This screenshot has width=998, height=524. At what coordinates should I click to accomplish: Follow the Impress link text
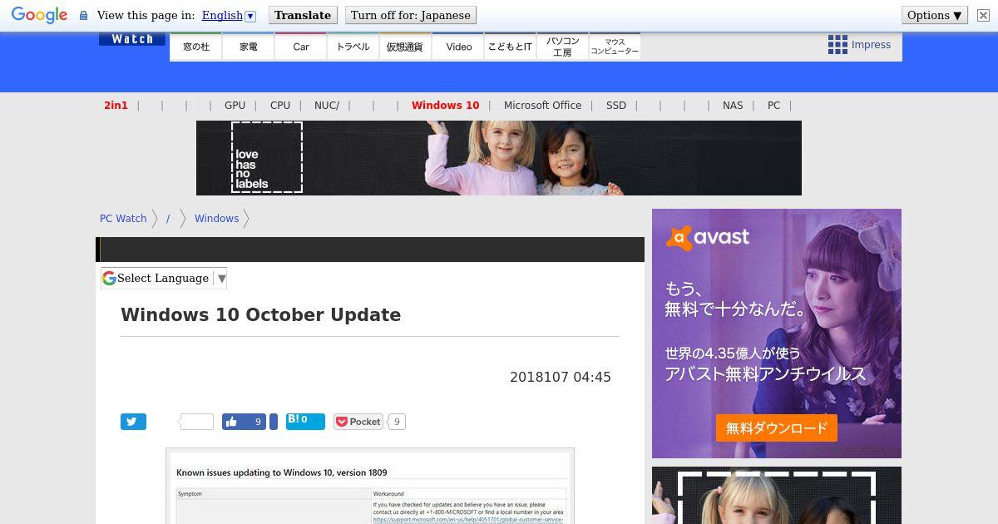pyautogui.click(x=871, y=45)
